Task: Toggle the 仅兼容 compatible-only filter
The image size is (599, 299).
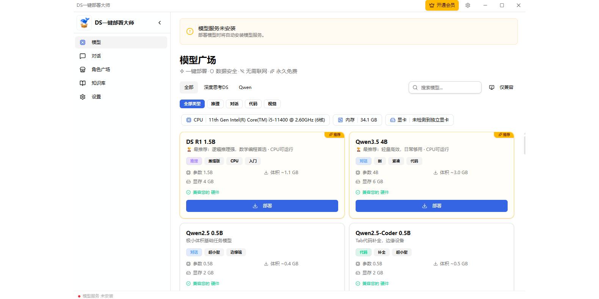Action: coord(502,87)
